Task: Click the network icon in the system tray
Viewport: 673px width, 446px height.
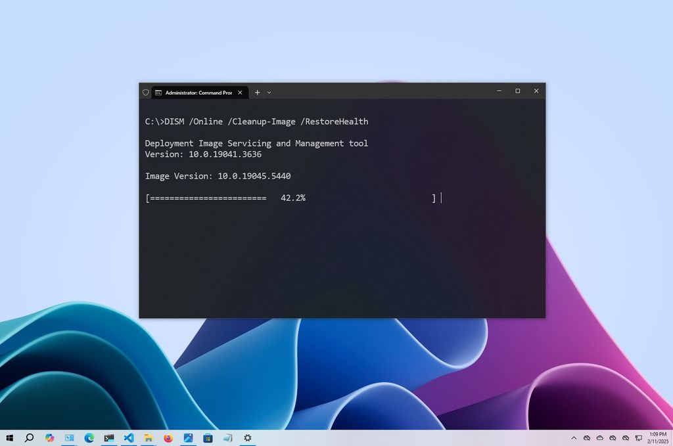Action: coord(638,437)
